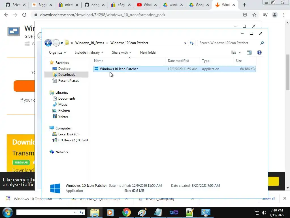Screen dimensions: 290x218
Task: Open Chrome media control icon
Action: 265,15
